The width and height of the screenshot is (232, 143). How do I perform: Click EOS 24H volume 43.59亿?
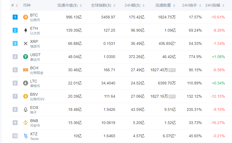pyautogui.click(x=138, y=109)
